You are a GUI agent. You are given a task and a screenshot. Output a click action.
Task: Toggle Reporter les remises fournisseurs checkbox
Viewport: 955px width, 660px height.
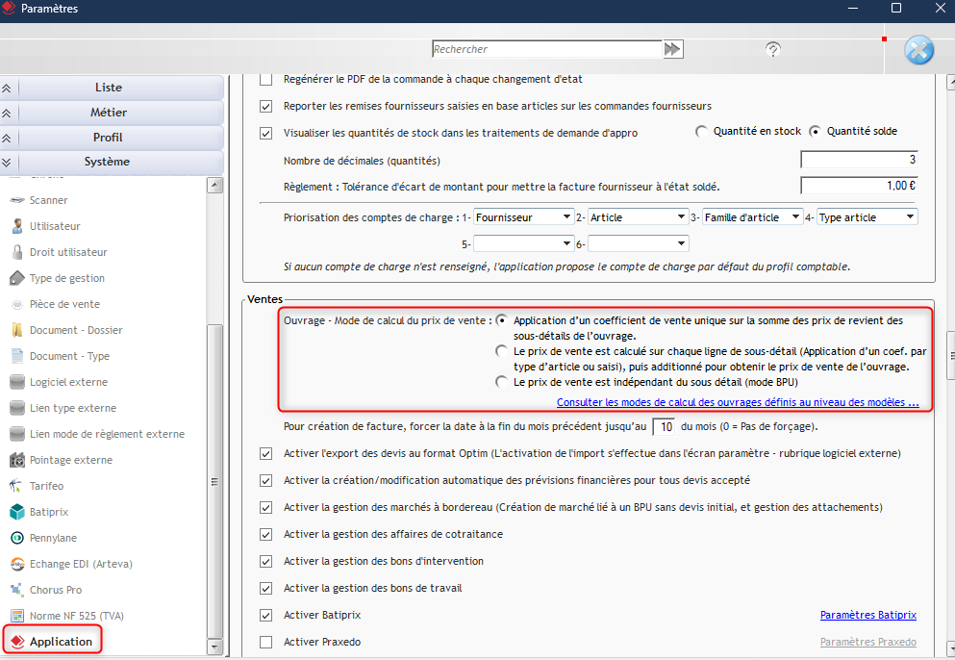pos(266,106)
